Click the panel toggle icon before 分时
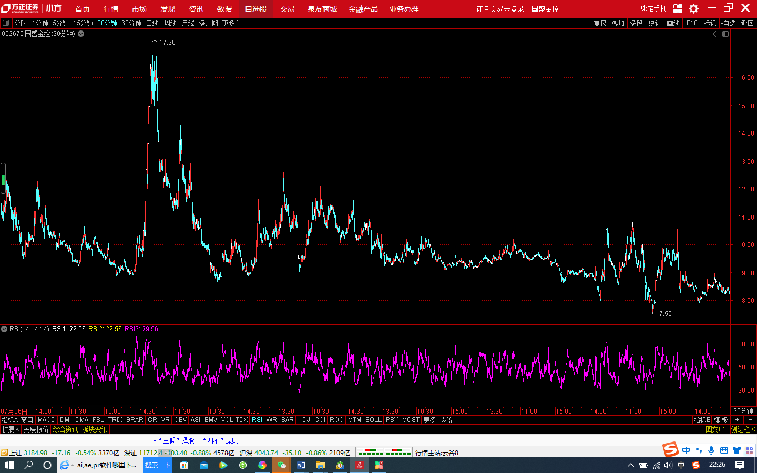Viewport: 757px width, 473px height. [6, 23]
